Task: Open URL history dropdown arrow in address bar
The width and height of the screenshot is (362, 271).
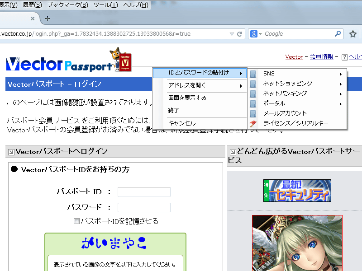Action: (x=232, y=34)
